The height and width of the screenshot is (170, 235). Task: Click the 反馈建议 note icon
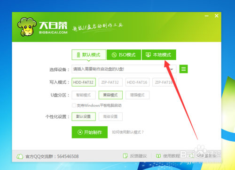click(125, 156)
